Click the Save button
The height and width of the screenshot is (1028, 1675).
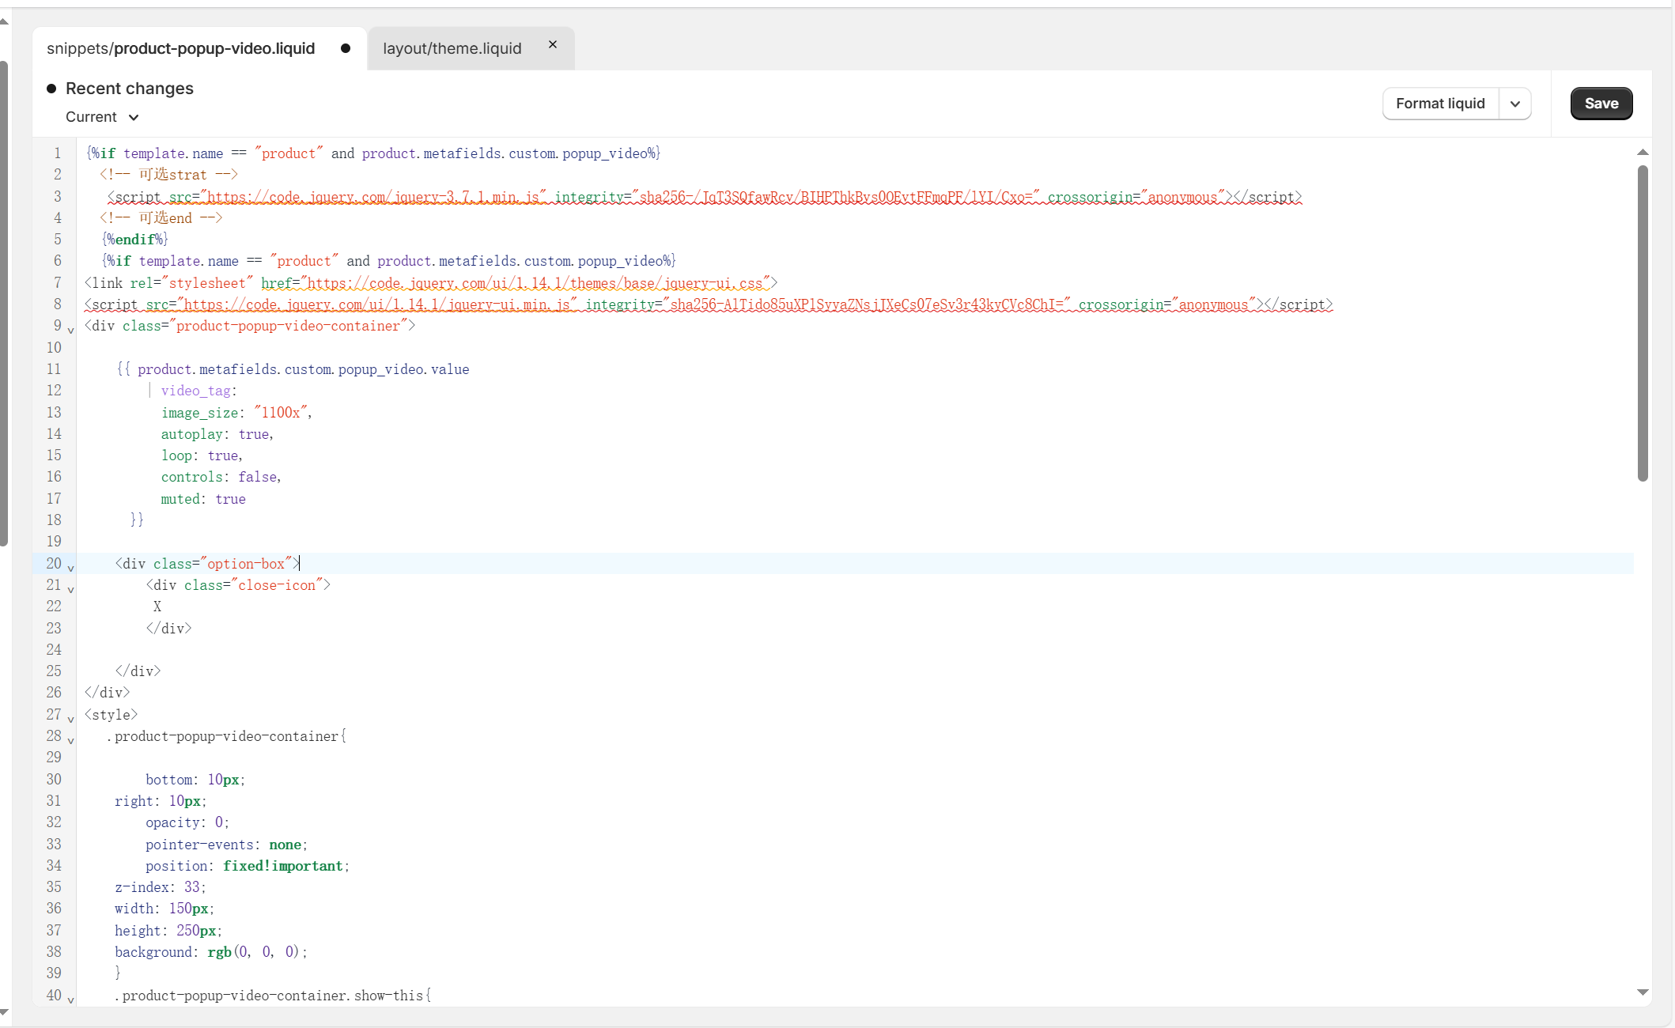point(1601,104)
